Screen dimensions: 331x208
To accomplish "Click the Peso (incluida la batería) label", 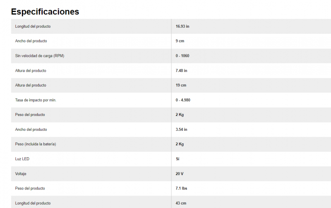I will tap(36, 144).
